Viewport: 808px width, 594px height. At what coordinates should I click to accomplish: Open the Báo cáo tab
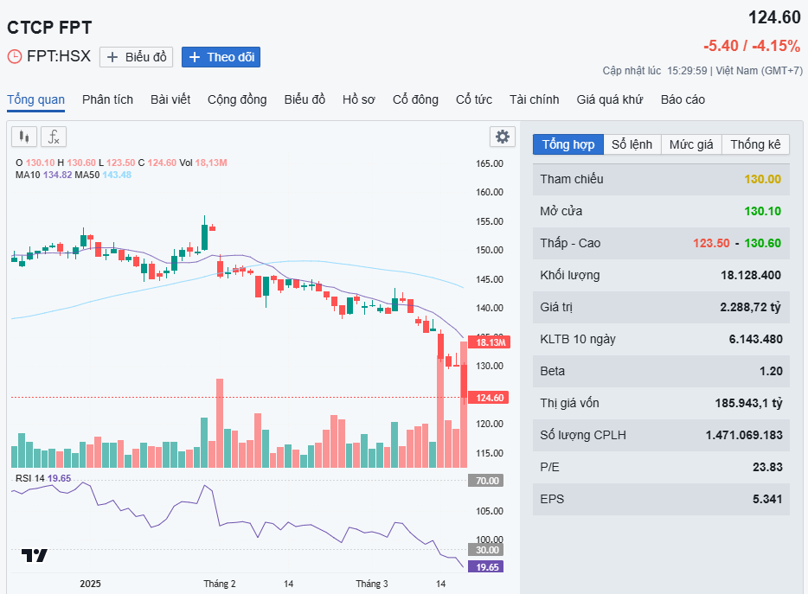click(683, 99)
